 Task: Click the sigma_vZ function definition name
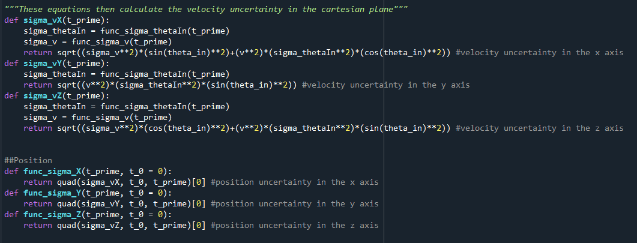43,96
